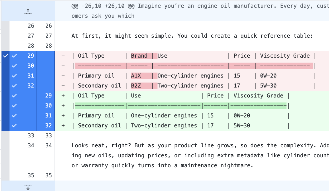
Task: Expand hidden lines above the hunk
Action: [28, 11]
